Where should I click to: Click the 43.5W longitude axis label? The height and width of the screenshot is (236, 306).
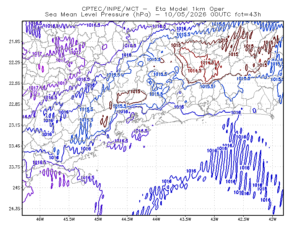(186, 219)
